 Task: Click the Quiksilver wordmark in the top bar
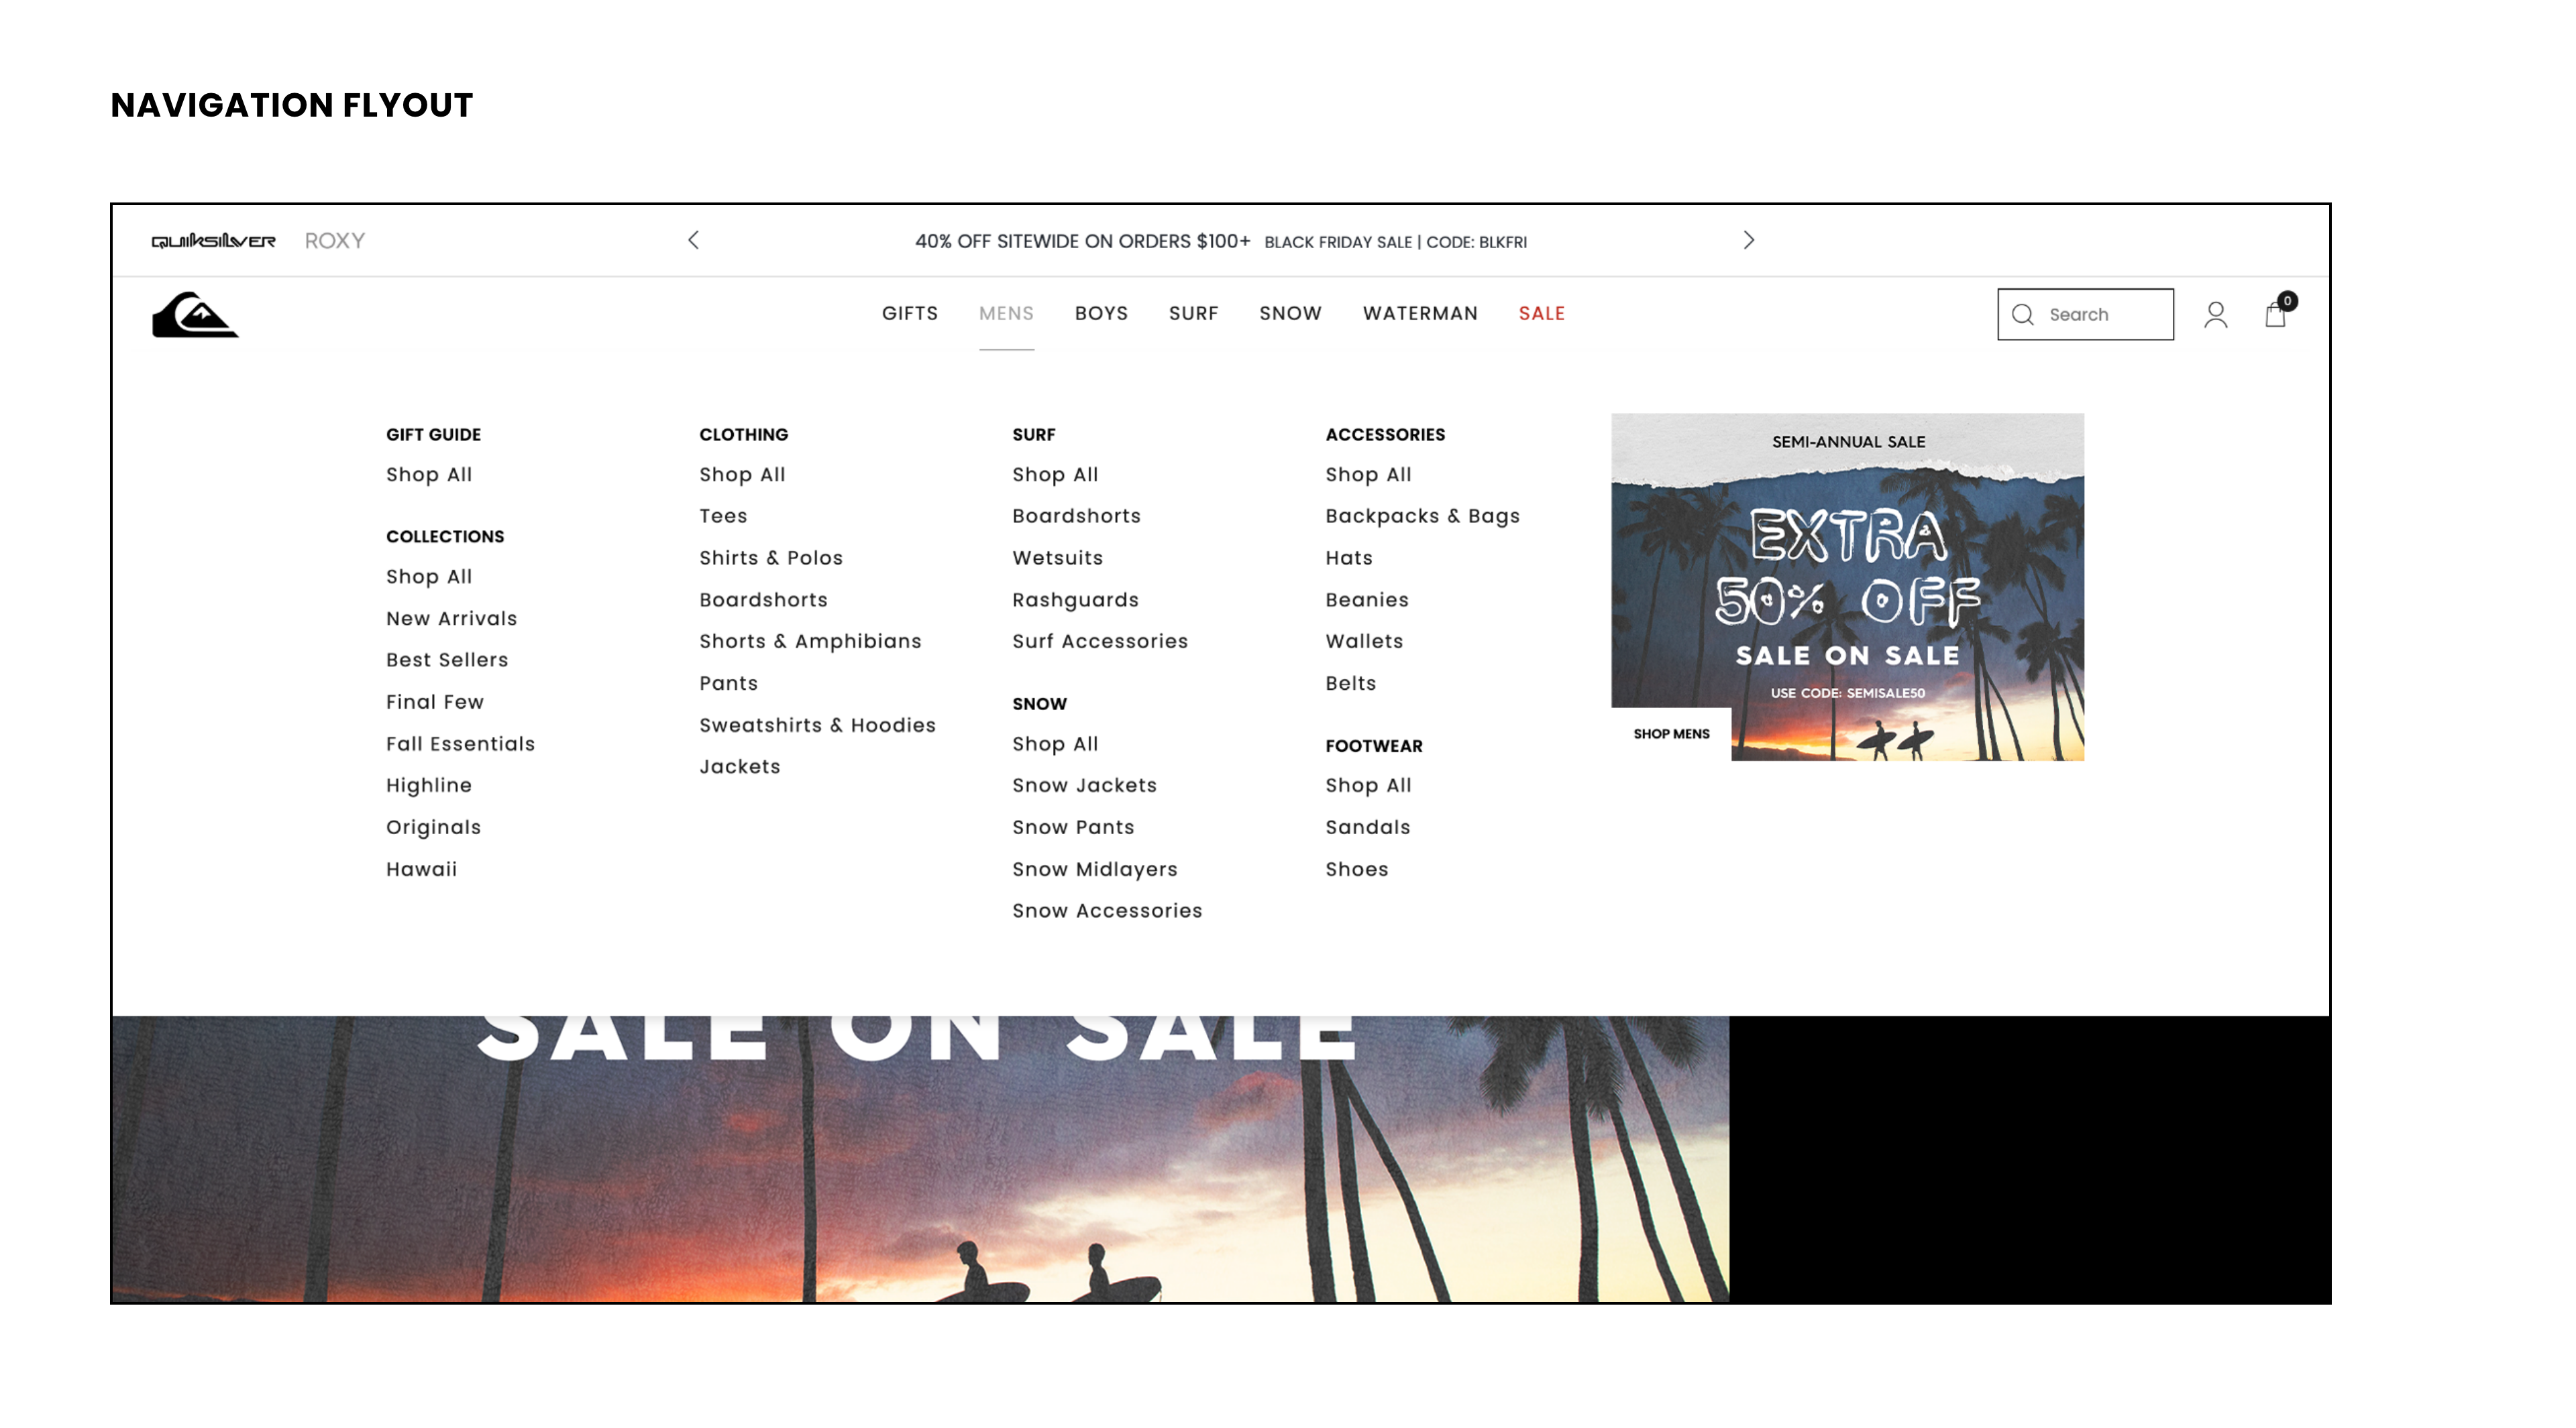[x=213, y=241]
